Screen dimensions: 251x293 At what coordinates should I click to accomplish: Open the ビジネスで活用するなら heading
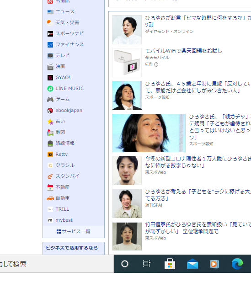72,248
